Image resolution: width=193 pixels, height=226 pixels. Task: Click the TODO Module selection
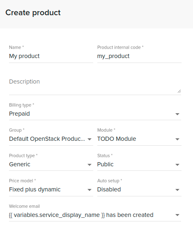pos(117,139)
